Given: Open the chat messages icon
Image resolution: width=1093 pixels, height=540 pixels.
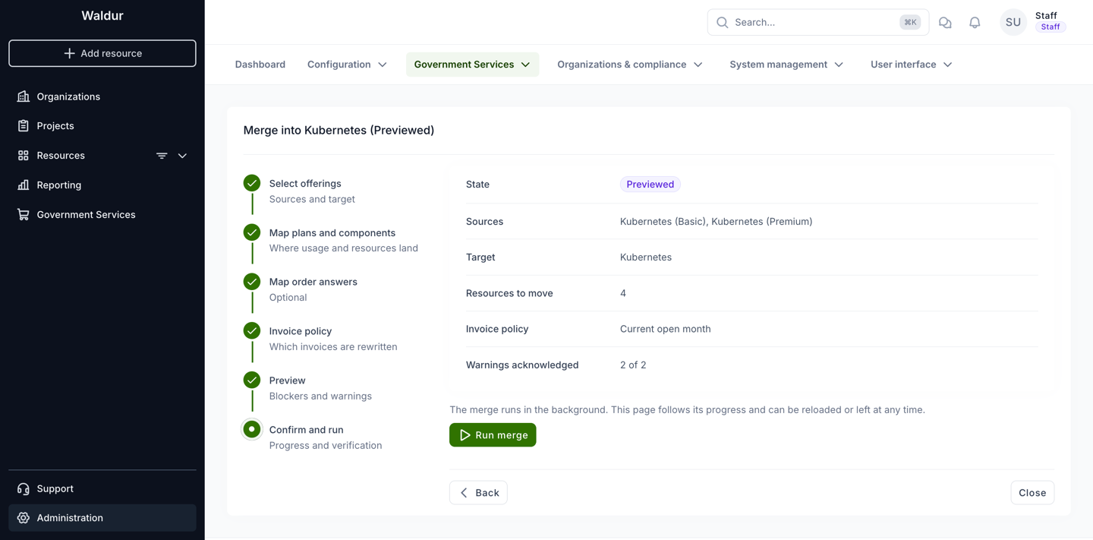Looking at the screenshot, I should pos(945,23).
